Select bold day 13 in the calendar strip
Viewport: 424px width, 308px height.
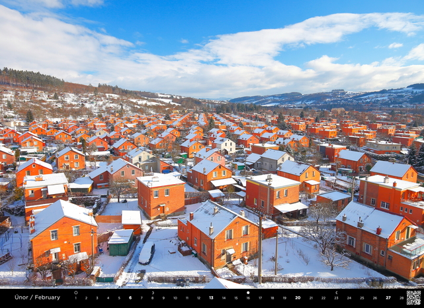click(x=211, y=297)
